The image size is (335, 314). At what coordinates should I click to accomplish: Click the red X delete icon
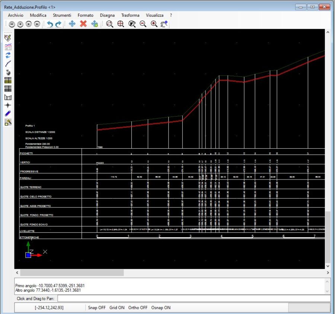[x=83, y=24]
